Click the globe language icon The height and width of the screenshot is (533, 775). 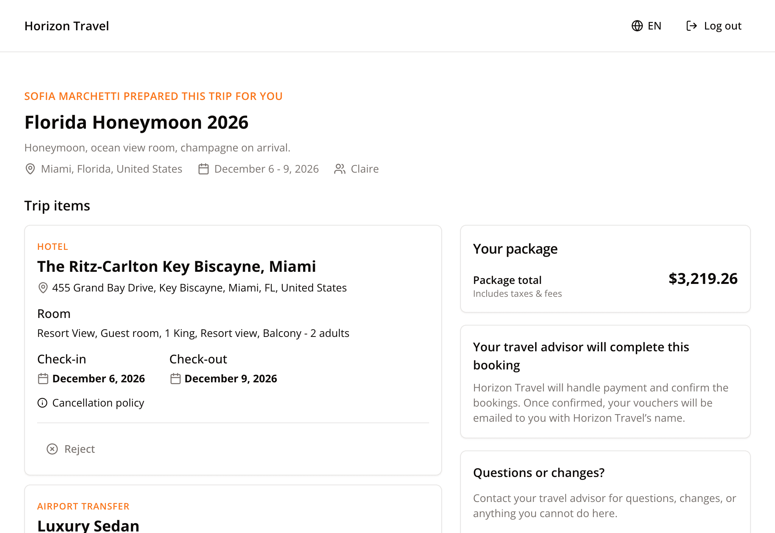coord(637,26)
